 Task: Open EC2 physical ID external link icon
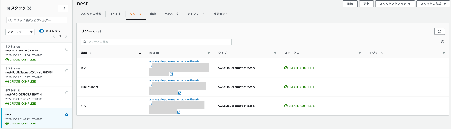point(171,74)
